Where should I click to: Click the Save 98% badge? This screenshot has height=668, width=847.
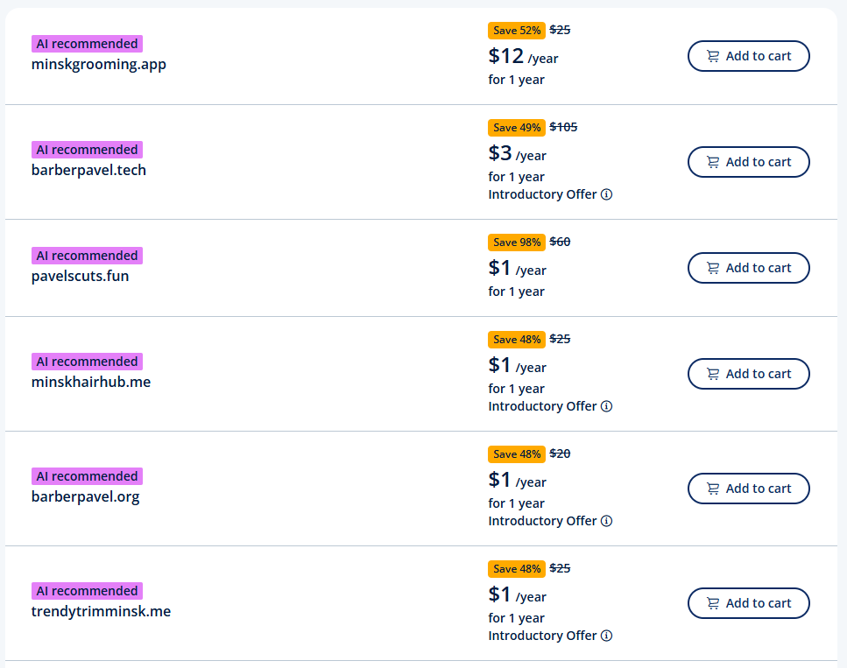[517, 243]
